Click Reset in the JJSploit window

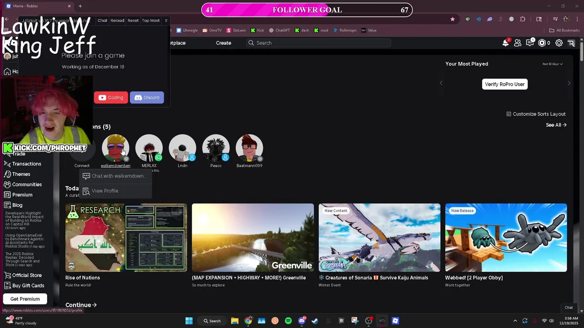(x=133, y=20)
